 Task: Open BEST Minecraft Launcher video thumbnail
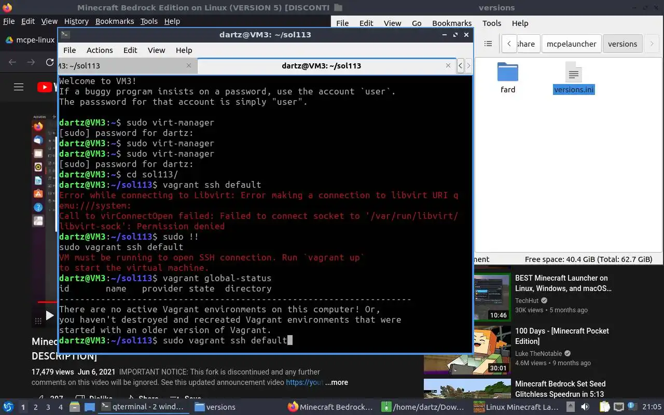tap(492, 297)
